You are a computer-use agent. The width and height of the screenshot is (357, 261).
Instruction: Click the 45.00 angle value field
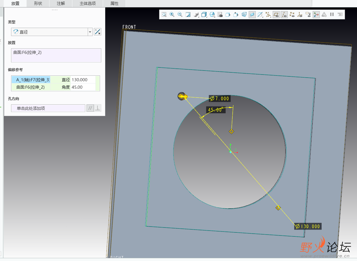pos(83,87)
